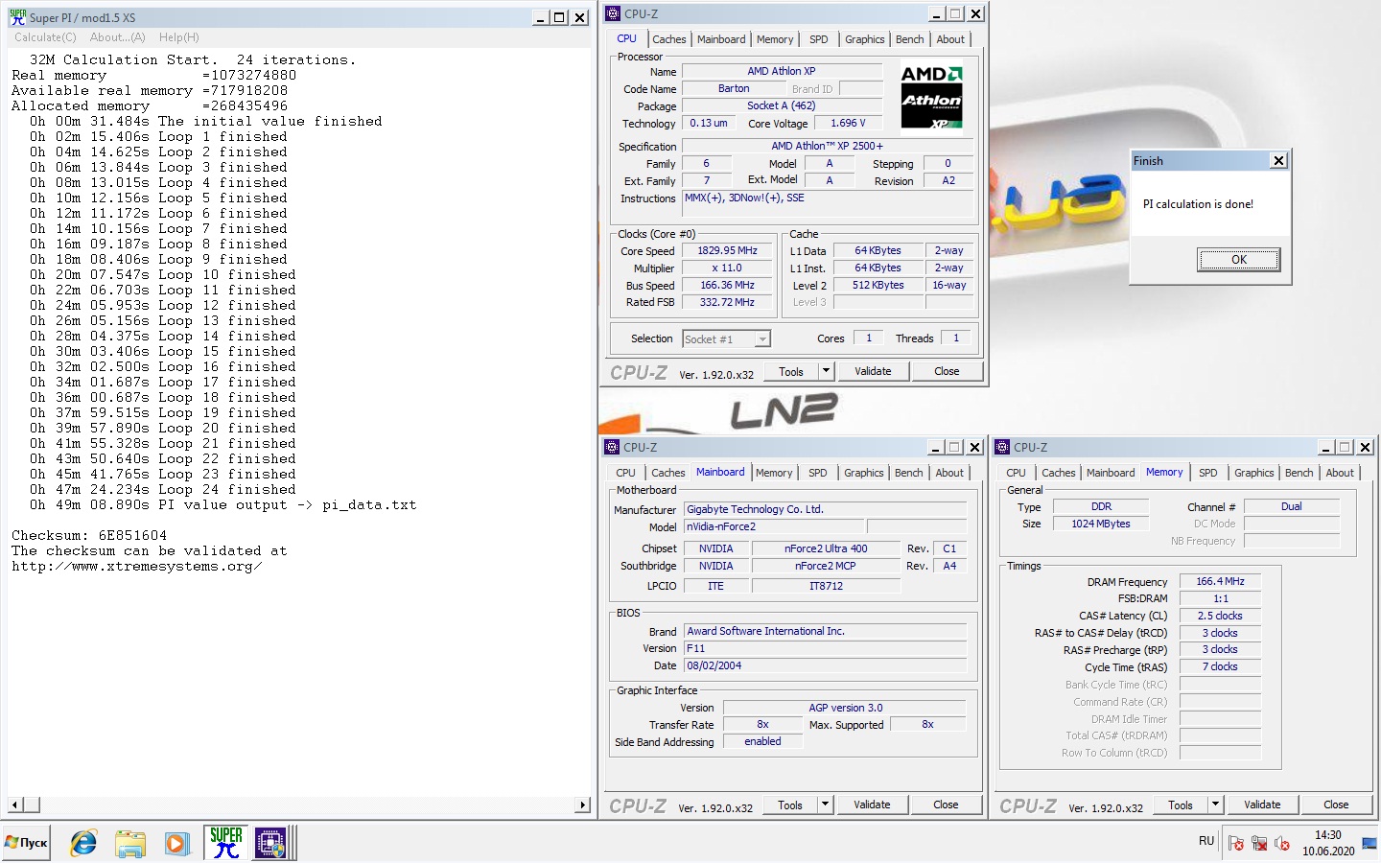Select the CPU-Z taskbar button

point(271,842)
